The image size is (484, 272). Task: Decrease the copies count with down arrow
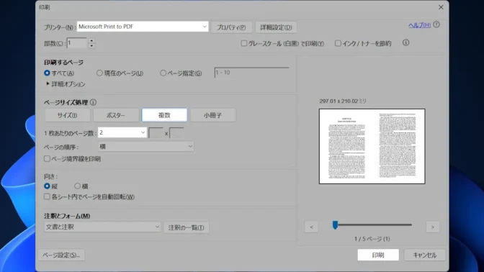[91, 46]
